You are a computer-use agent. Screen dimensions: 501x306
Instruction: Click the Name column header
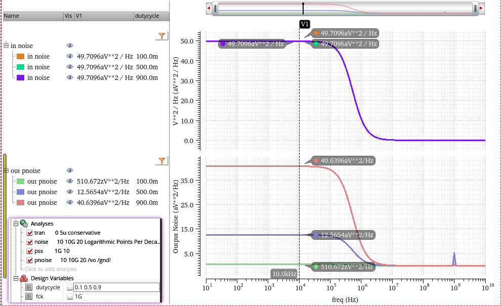coord(33,16)
